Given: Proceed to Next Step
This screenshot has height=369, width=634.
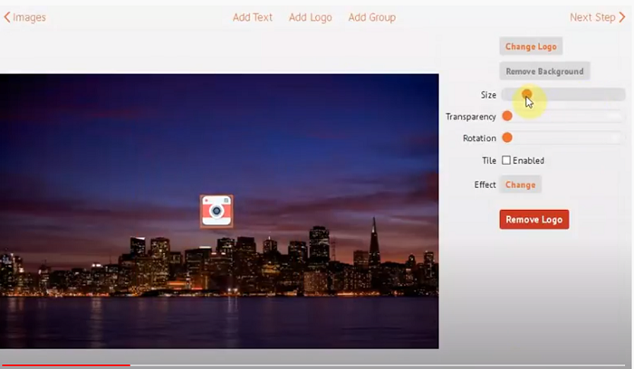Looking at the screenshot, I should [x=597, y=17].
